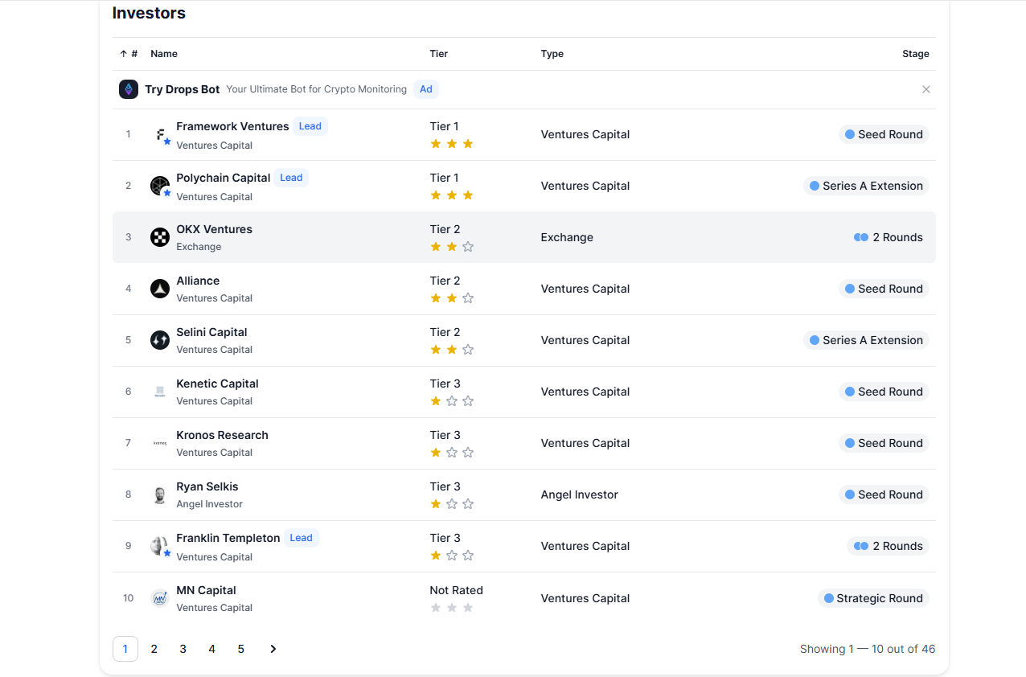1026x677 pixels.
Task: Open Kronos Research investor page
Action: point(222,435)
